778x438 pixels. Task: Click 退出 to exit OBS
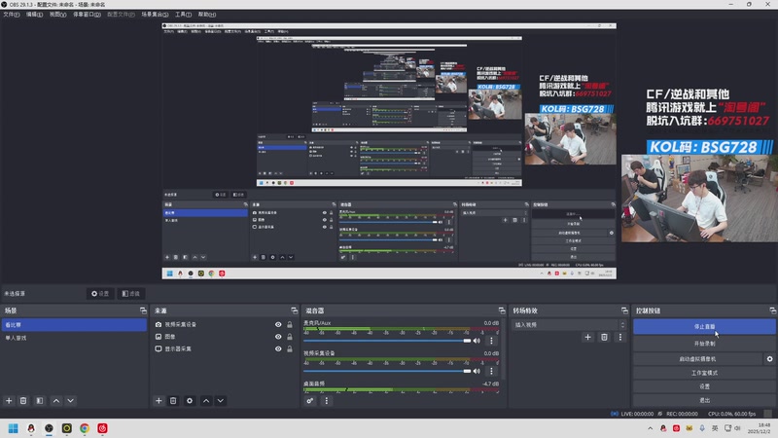704,400
